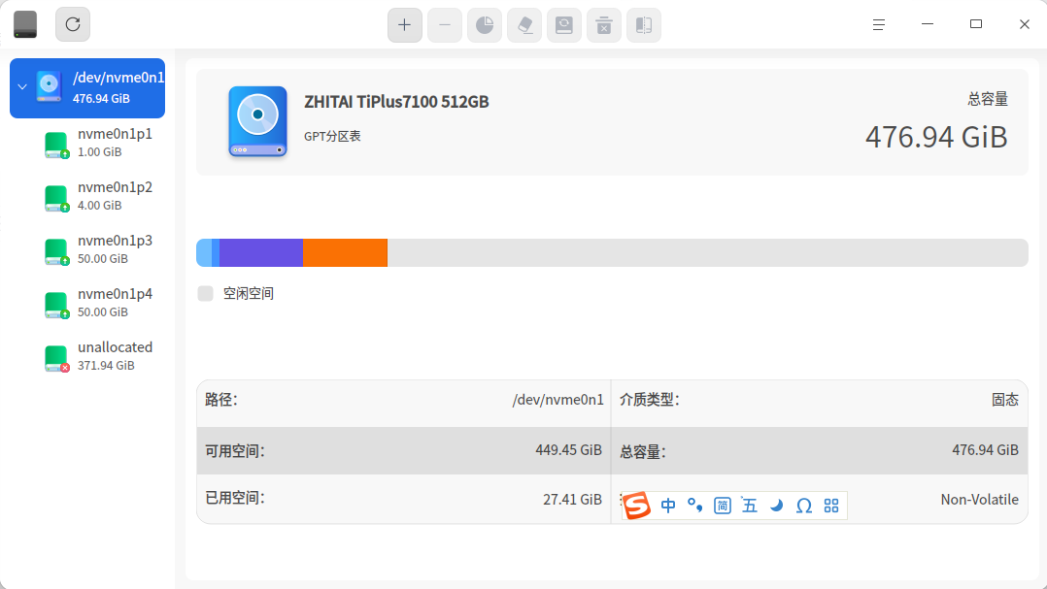Select the /dev/nvme0n1 disk in sidebar

pyautogui.click(x=87, y=88)
